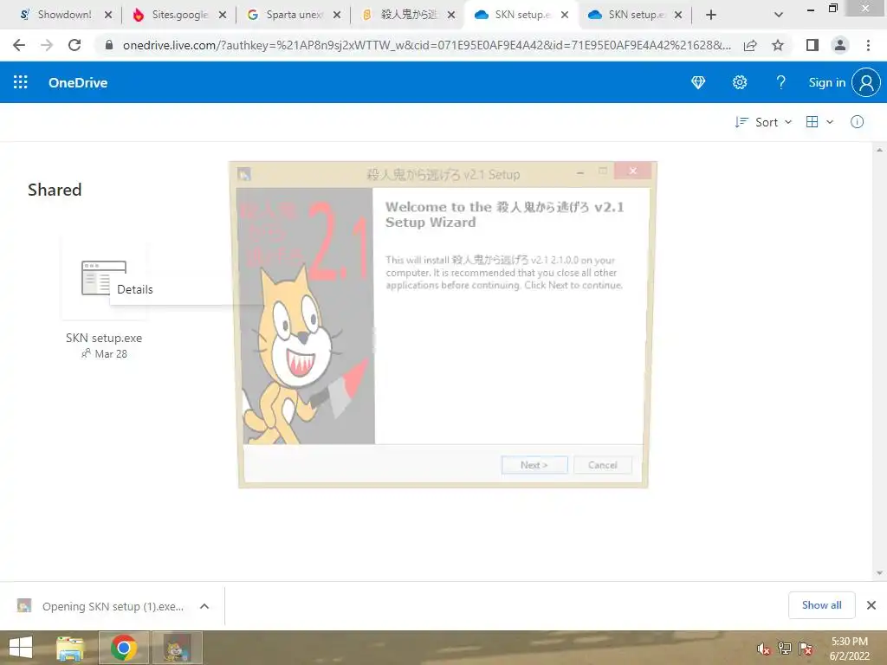Click the Action Center flag icon
The width and height of the screenshot is (887, 665).
coord(806,649)
